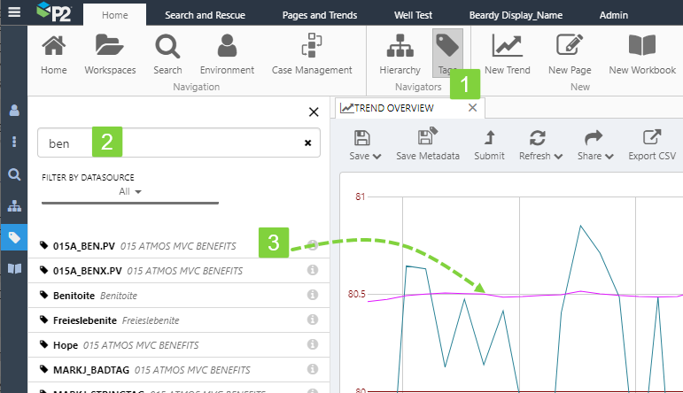
Task: Click the tag icon in left sidebar
Action: coord(14,237)
